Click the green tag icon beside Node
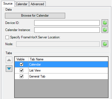 click(x=105, y=44)
